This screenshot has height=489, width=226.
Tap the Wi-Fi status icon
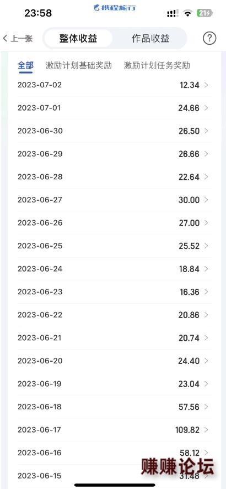pos(187,13)
